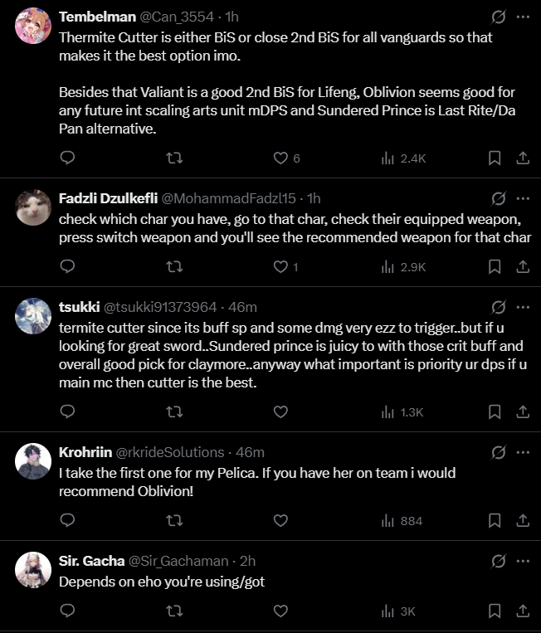541x633 pixels.
Task: Like Tembelman's post with 6 likes
Action: pos(280,158)
